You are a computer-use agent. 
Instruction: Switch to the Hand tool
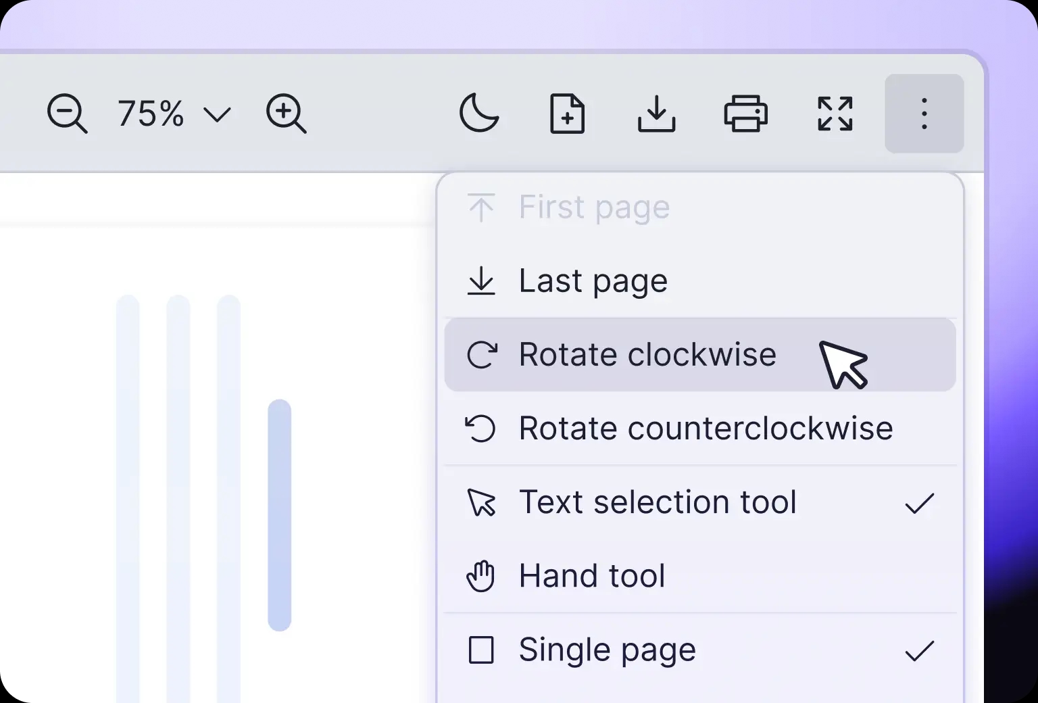click(700, 576)
